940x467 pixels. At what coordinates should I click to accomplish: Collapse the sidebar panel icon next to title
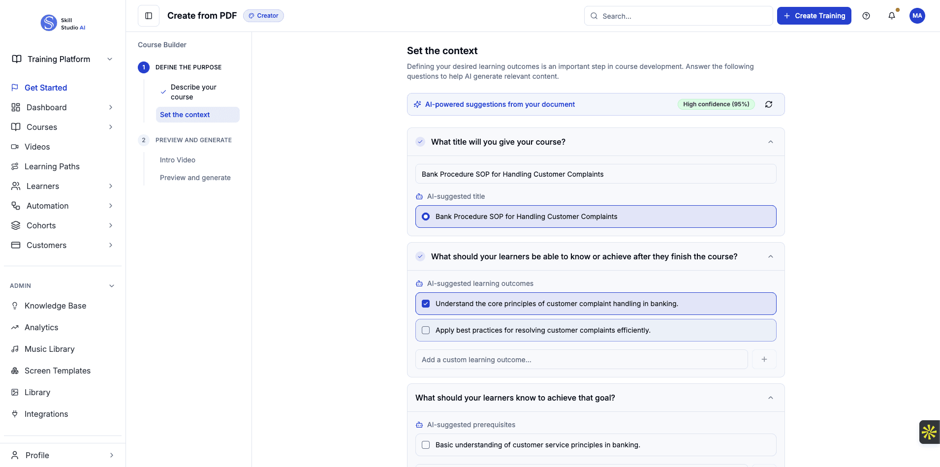coord(148,15)
